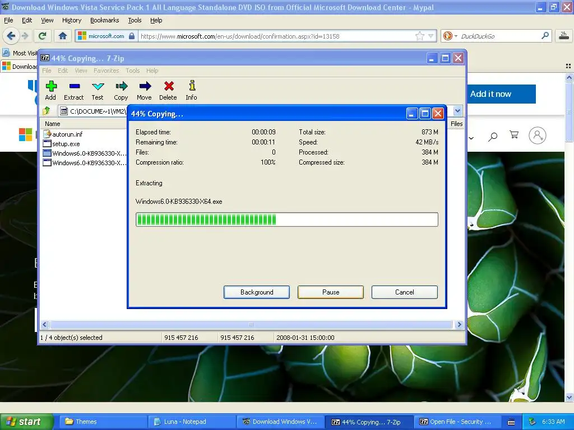Click the search magnifier in DuckDuckGo box
The image size is (574, 430).
tap(545, 36)
